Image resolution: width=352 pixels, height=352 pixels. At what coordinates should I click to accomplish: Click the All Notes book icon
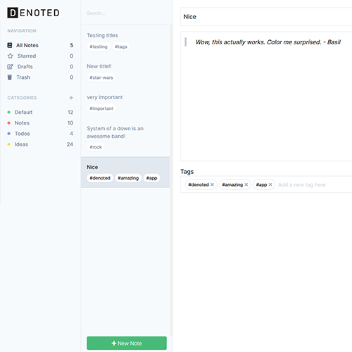pyautogui.click(x=10, y=45)
